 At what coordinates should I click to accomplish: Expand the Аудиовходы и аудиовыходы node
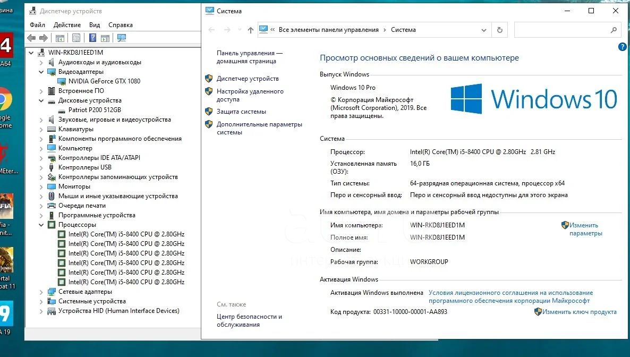tap(41, 62)
